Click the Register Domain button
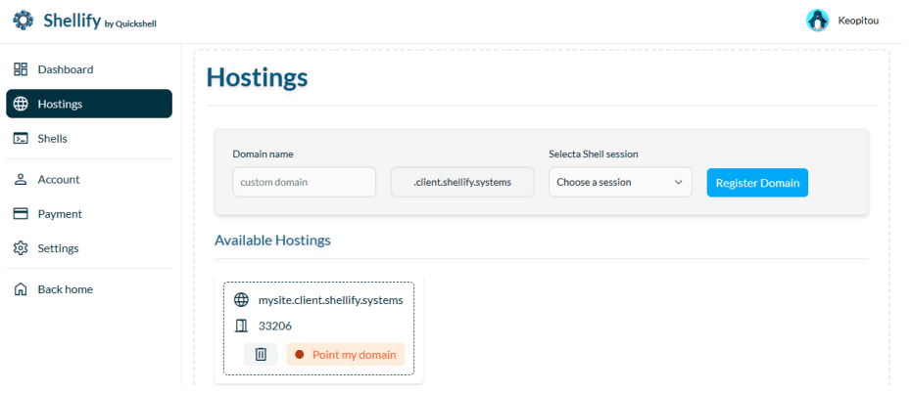 pyautogui.click(x=757, y=183)
